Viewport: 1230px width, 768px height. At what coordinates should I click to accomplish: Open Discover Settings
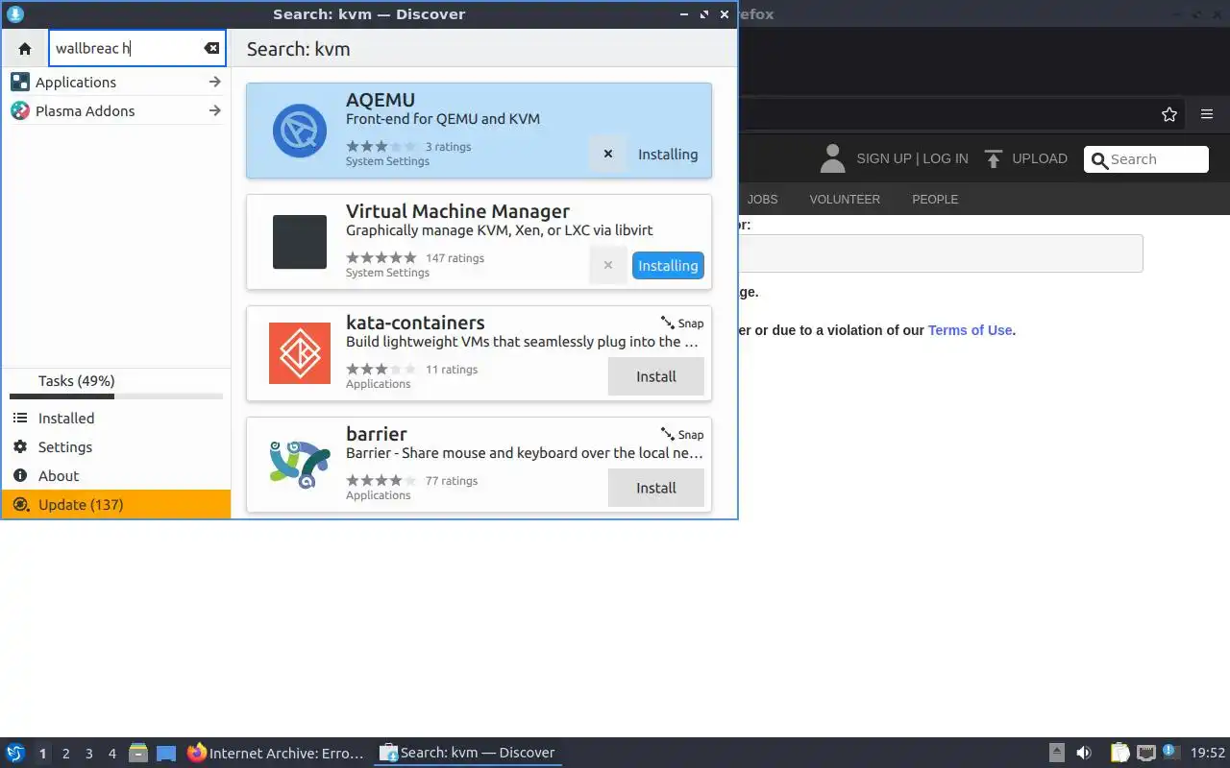click(x=116, y=447)
